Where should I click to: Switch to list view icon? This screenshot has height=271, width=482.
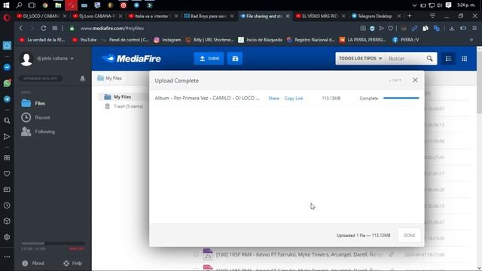tap(449, 59)
